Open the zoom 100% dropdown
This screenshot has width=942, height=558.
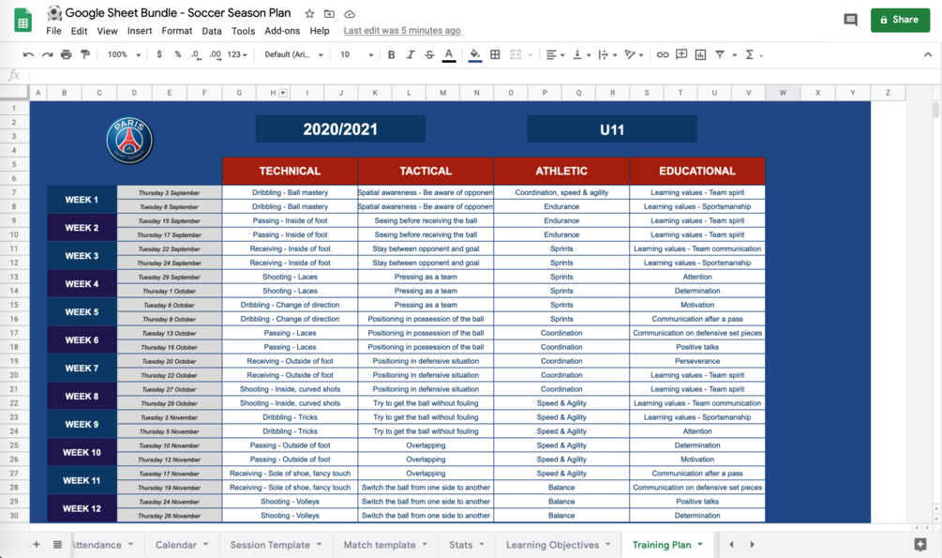(125, 54)
